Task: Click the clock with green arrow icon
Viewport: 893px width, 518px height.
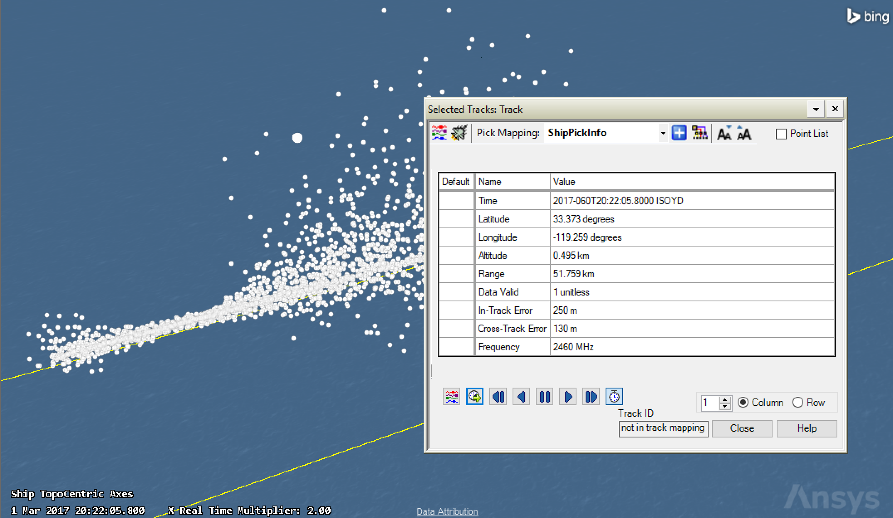Action: pyautogui.click(x=475, y=397)
